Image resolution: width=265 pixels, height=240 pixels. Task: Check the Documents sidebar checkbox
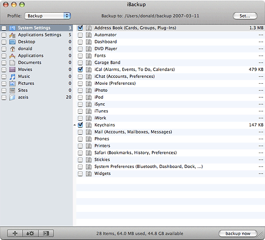pos(4,63)
